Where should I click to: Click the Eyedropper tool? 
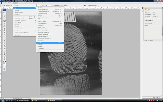(5, 54)
